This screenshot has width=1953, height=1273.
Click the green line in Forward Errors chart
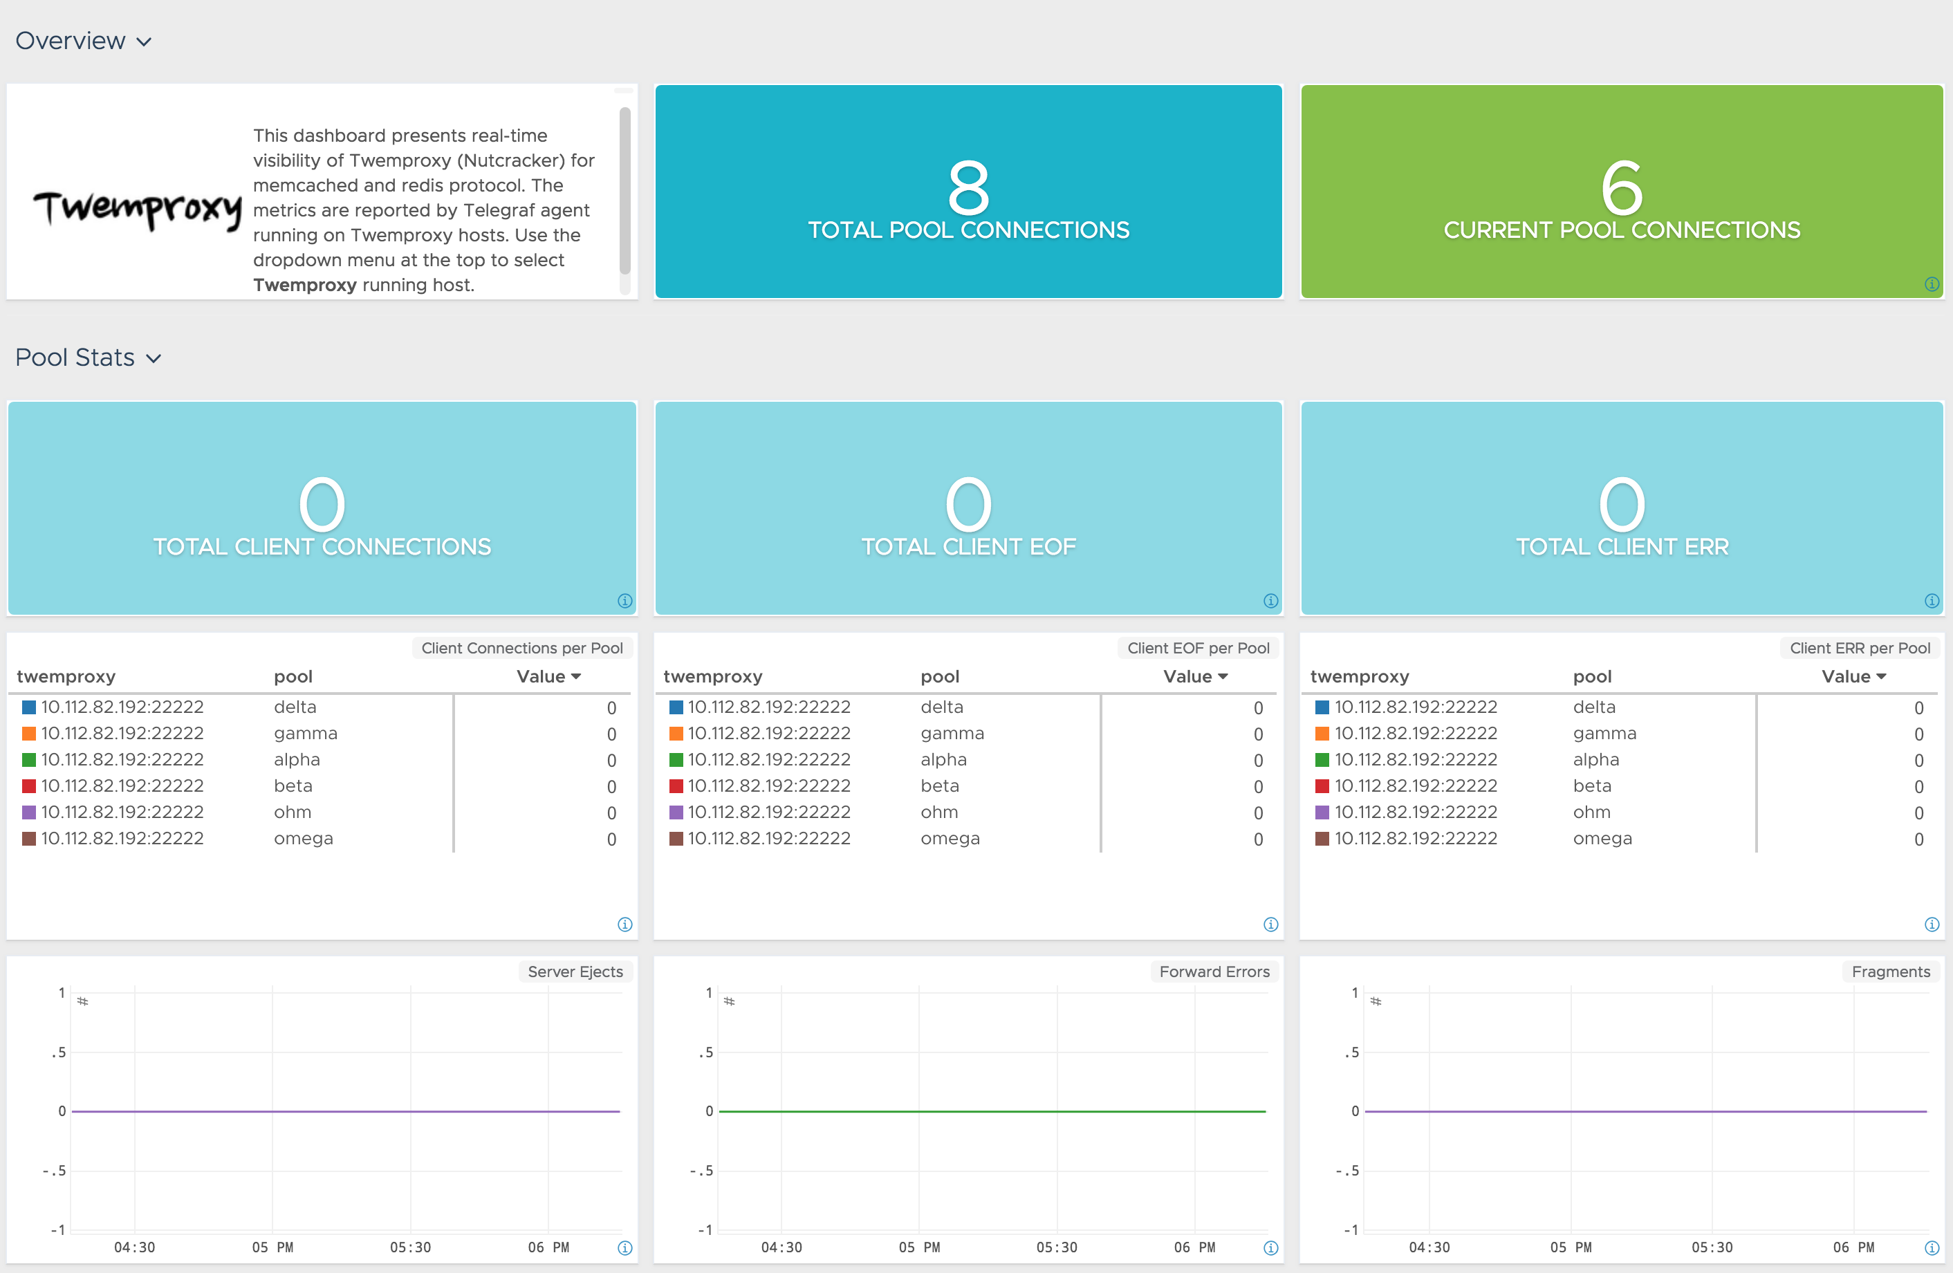(x=992, y=1111)
